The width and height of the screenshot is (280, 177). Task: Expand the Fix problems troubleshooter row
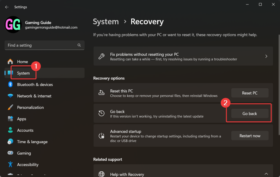pyautogui.click(x=266, y=56)
